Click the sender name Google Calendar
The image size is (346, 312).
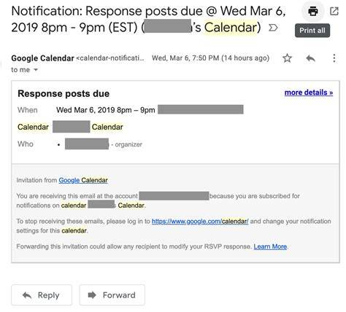click(x=42, y=58)
